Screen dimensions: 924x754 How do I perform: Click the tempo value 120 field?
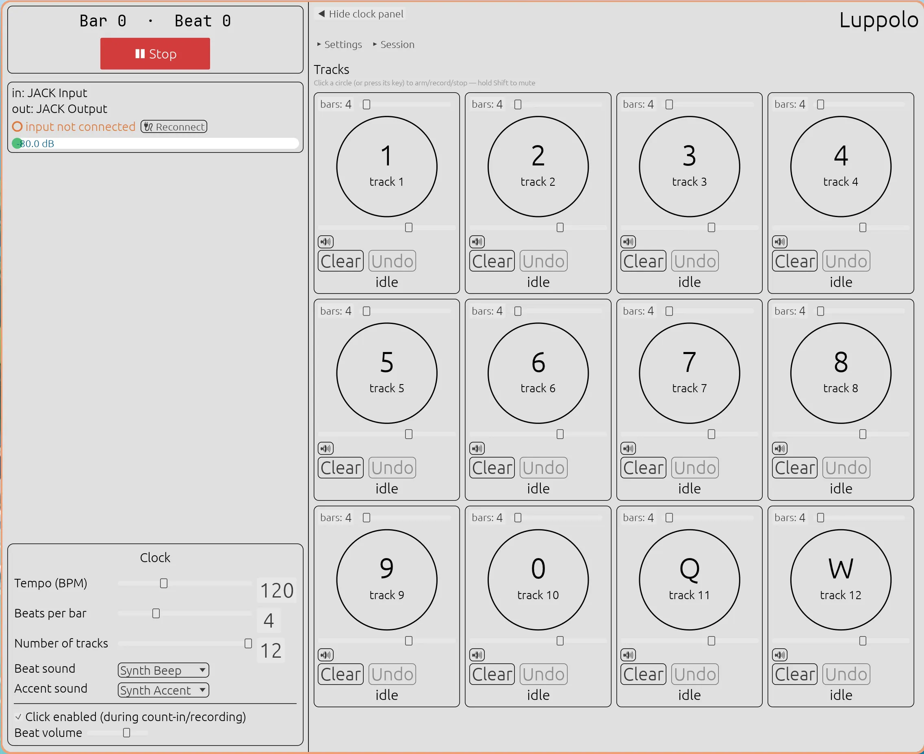point(277,590)
